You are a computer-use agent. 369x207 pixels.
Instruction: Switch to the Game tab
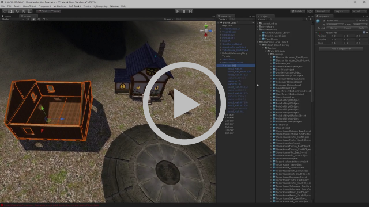(x=6, y=16)
